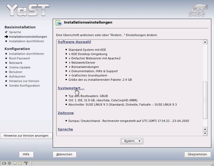
Task: Click the 'Abschnitte: SUSE LINUX 9.3' line
Action: click(x=123, y=105)
